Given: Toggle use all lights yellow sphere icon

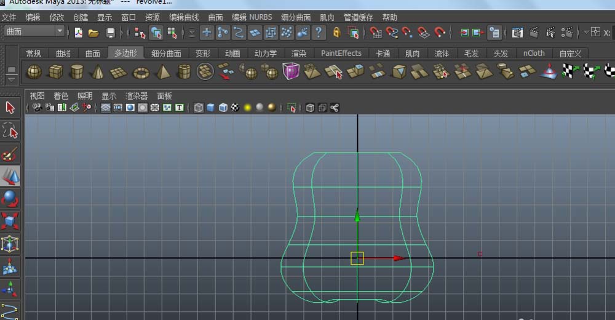Looking at the screenshot, I should [x=247, y=108].
